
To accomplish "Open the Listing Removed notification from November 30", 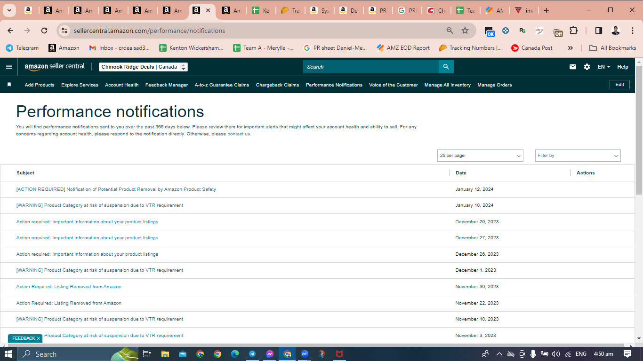I will tap(69, 287).
